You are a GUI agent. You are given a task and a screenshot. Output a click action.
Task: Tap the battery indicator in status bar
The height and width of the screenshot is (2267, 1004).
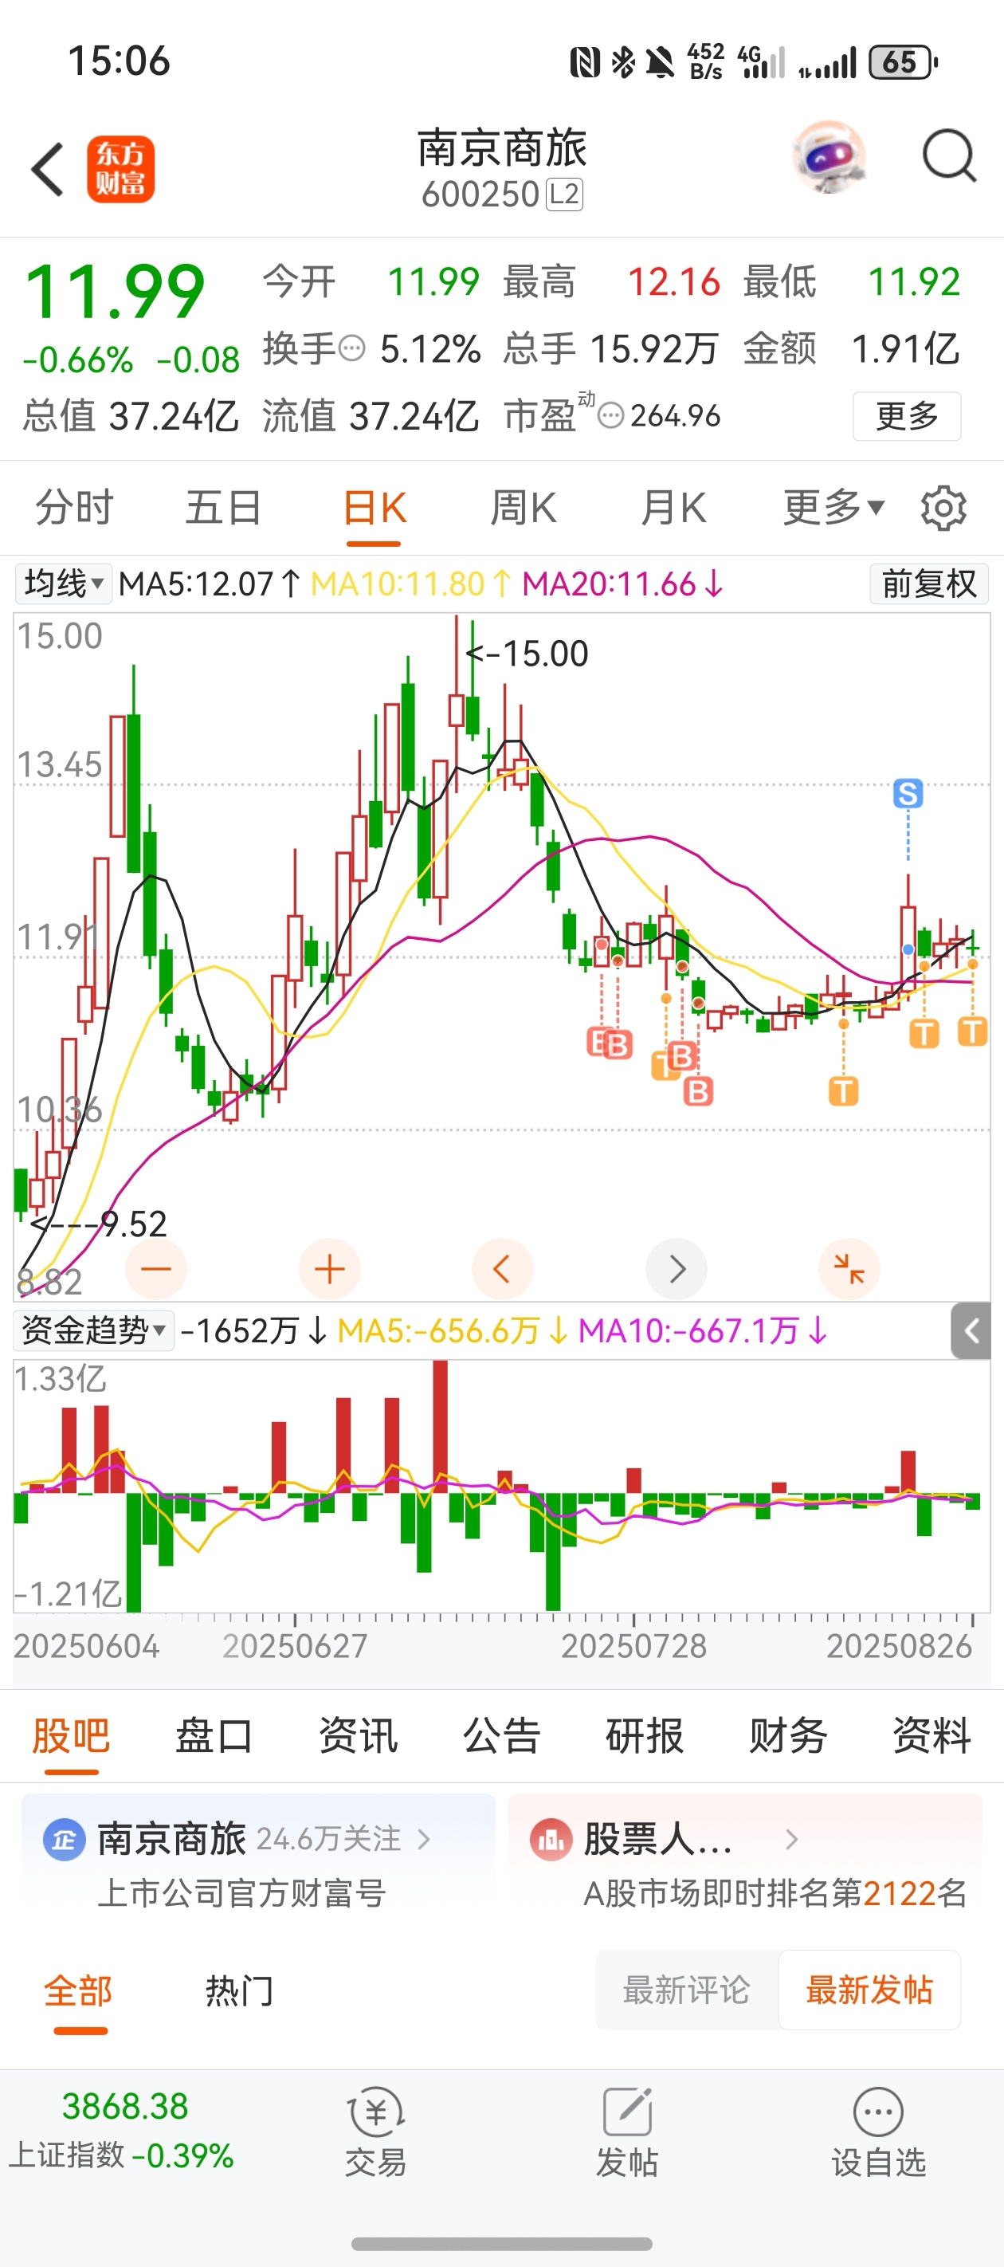coord(903,61)
